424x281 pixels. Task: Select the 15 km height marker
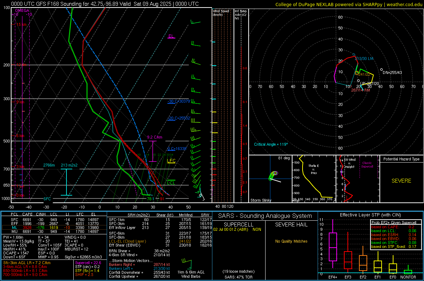pyautogui.click(x=21, y=24)
